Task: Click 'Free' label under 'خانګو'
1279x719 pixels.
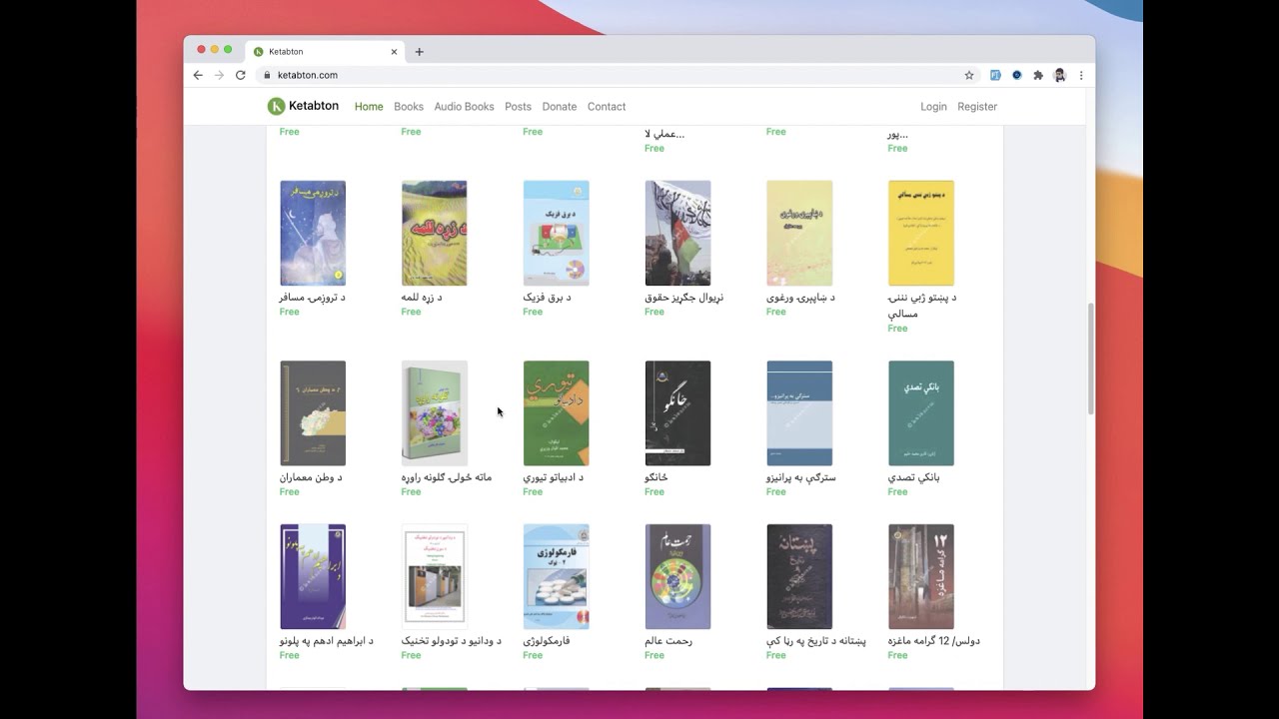Action: click(654, 492)
